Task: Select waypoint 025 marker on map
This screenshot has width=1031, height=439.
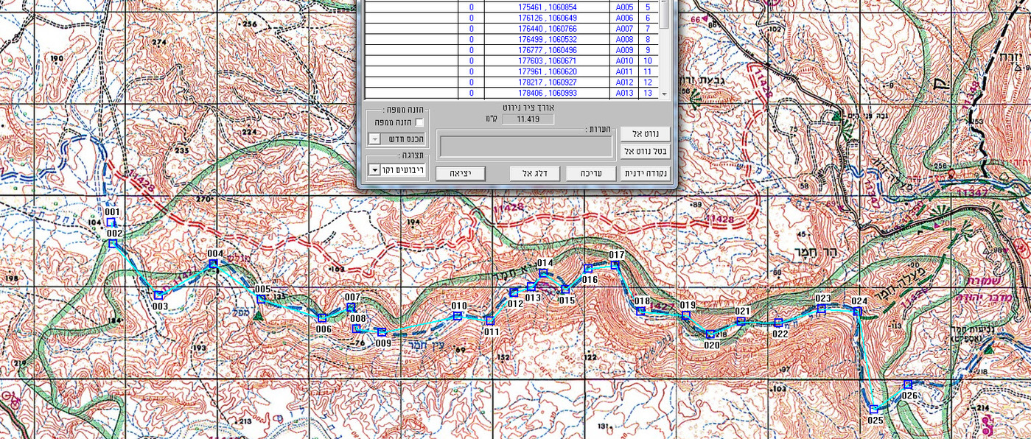Action: pos(873,409)
